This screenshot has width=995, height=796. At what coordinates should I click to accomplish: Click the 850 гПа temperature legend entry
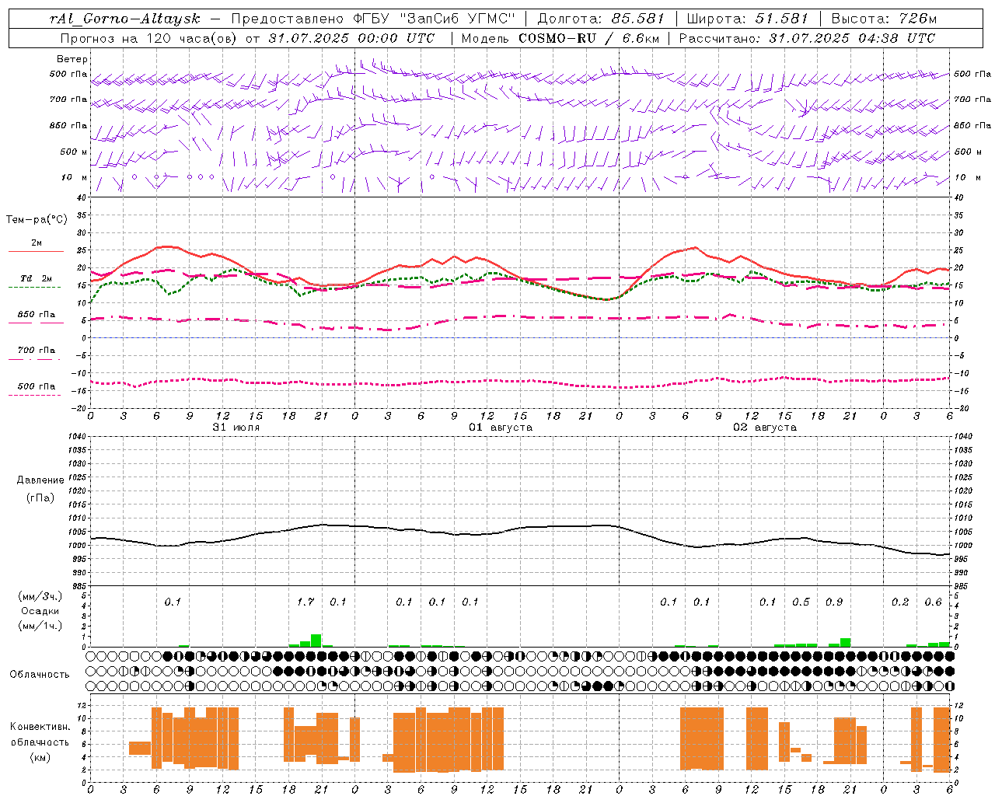click(x=37, y=315)
